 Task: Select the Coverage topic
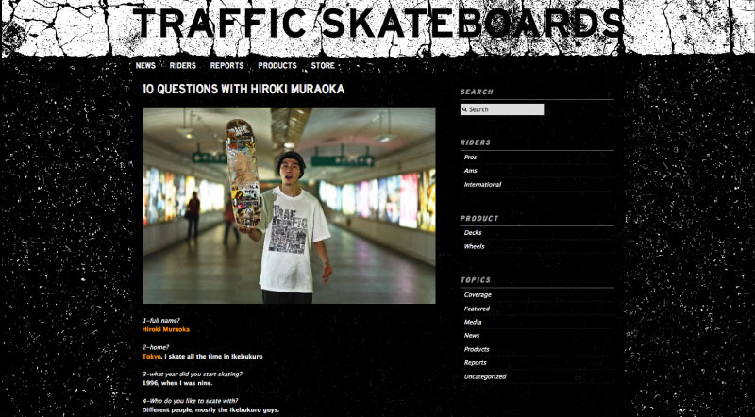coord(478,294)
